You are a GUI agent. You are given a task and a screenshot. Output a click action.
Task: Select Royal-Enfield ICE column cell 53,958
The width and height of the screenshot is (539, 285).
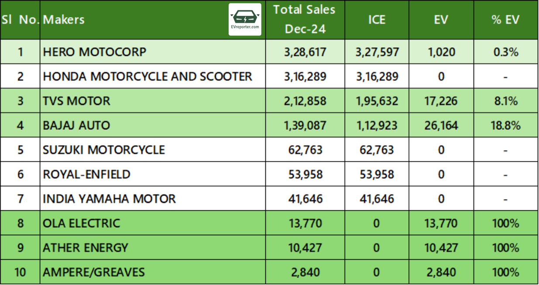coord(377,174)
